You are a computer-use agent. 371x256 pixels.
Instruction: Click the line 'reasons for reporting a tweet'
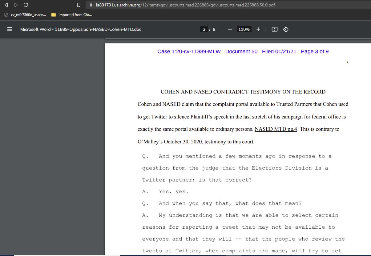pos(238,227)
